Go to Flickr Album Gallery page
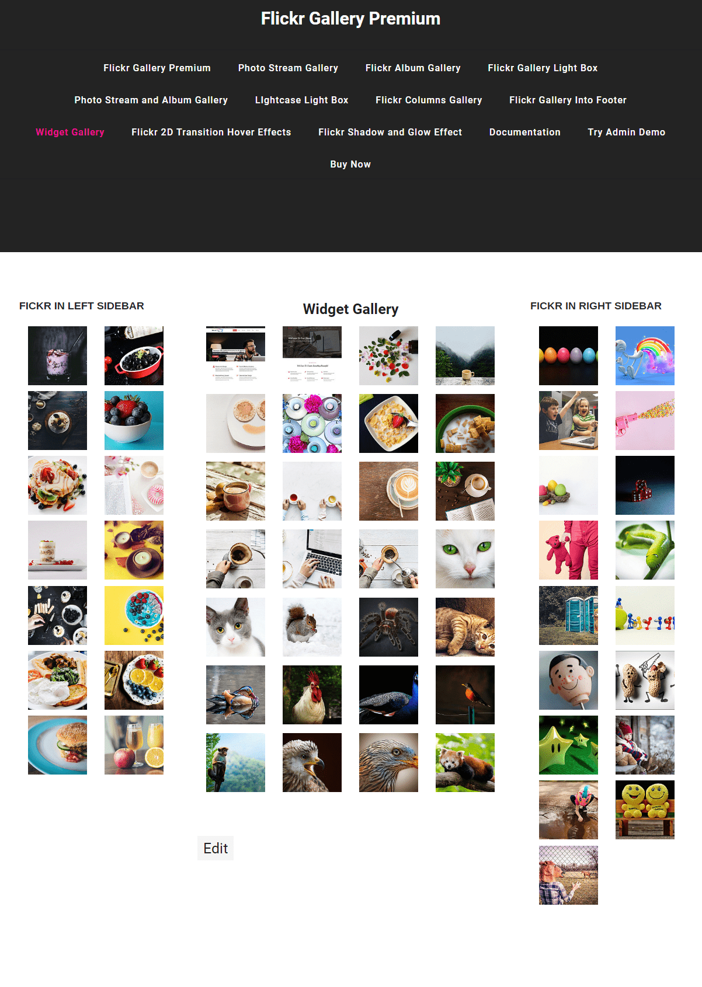Screen dimensions: 702x987 pos(413,68)
